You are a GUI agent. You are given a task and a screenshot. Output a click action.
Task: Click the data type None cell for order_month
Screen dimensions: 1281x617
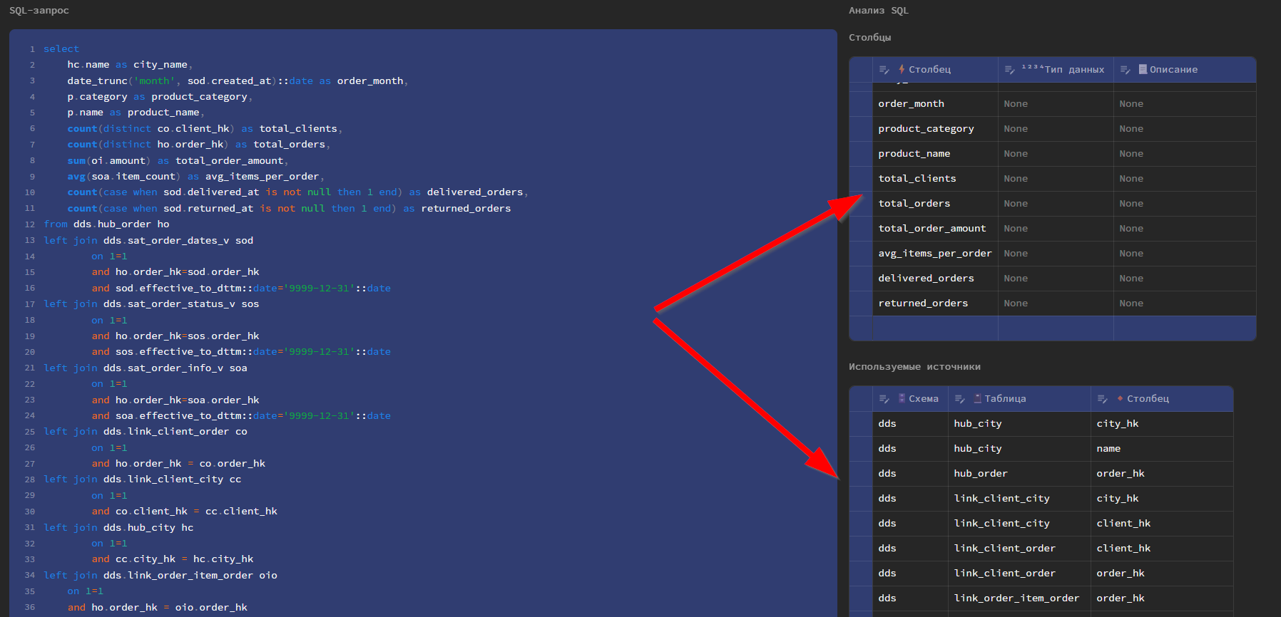(x=1056, y=104)
